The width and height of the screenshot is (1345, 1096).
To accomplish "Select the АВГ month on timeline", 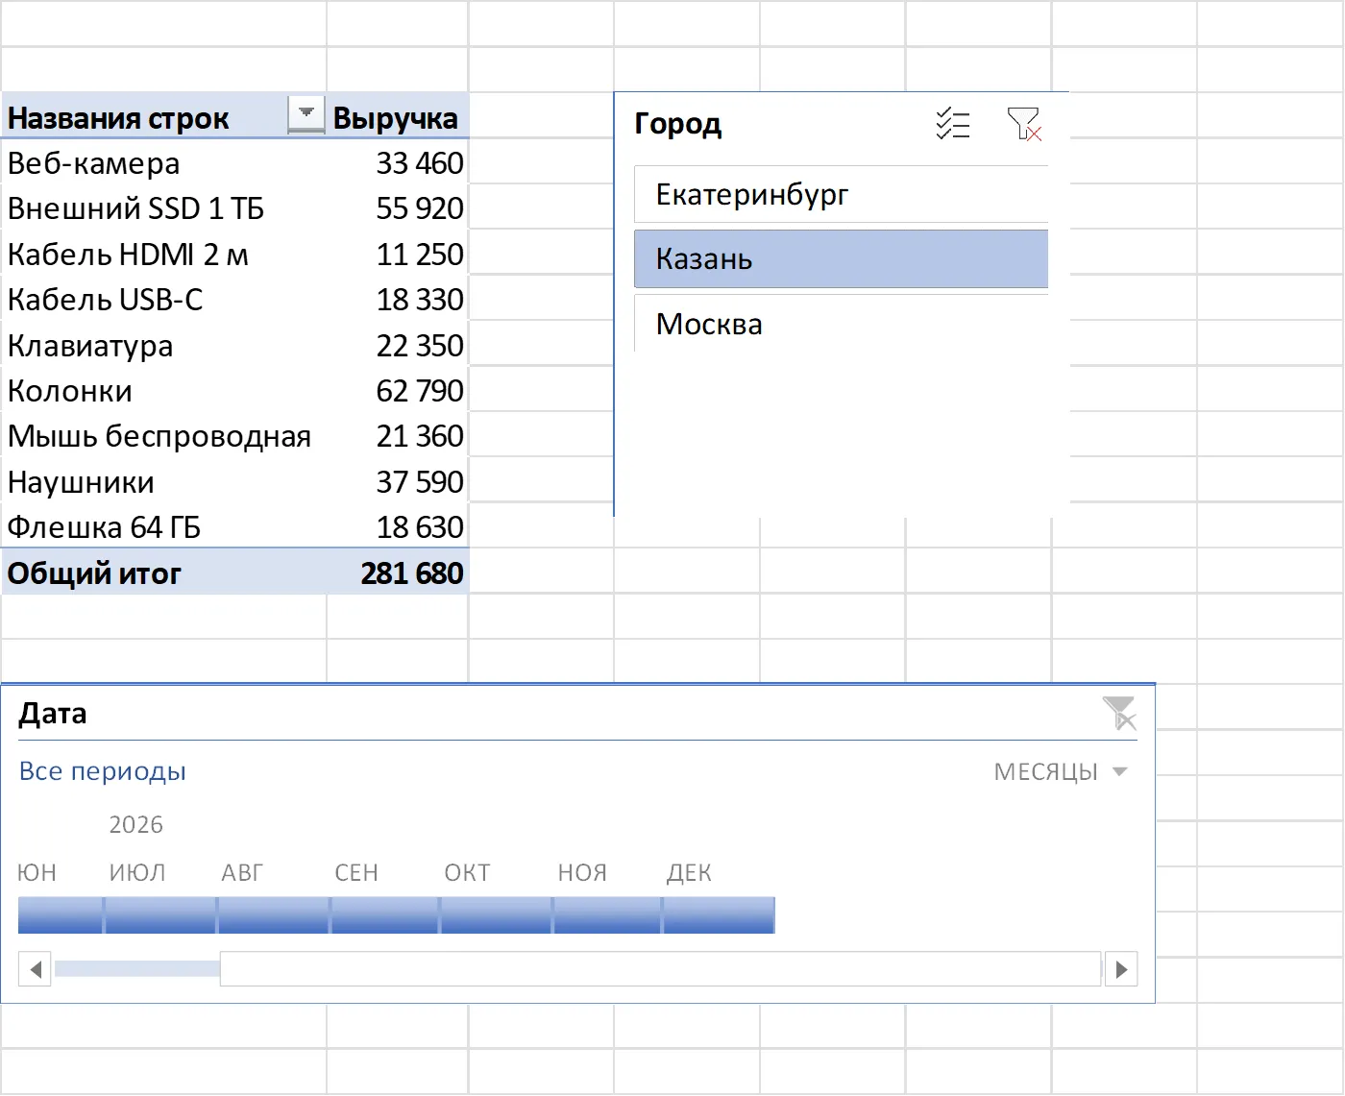I will (274, 915).
